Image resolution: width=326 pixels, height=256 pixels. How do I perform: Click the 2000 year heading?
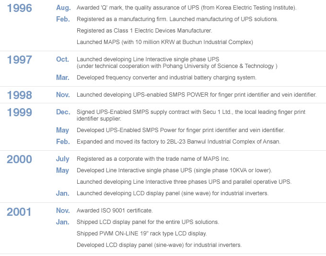19,159
